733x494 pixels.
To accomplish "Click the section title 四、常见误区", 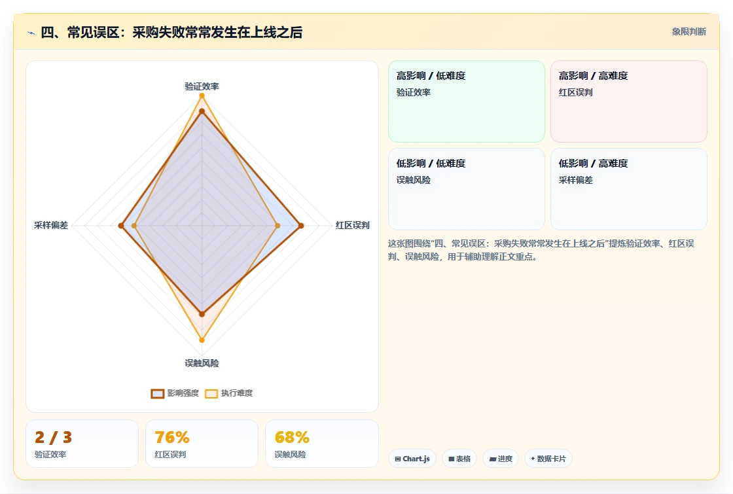I will 171,32.
